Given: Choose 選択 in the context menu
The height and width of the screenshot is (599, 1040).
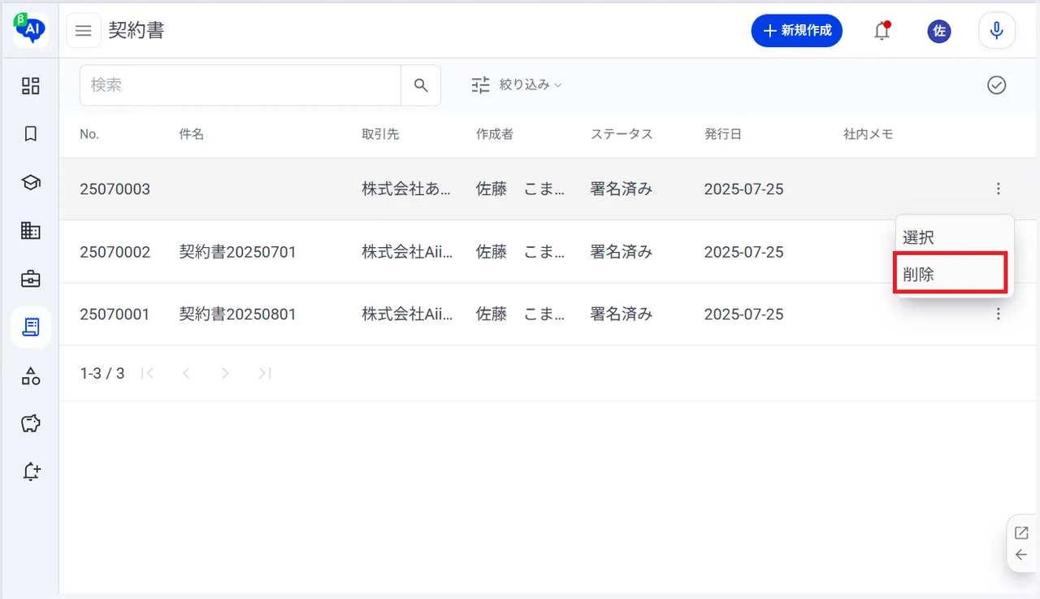Looking at the screenshot, I should (953, 237).
